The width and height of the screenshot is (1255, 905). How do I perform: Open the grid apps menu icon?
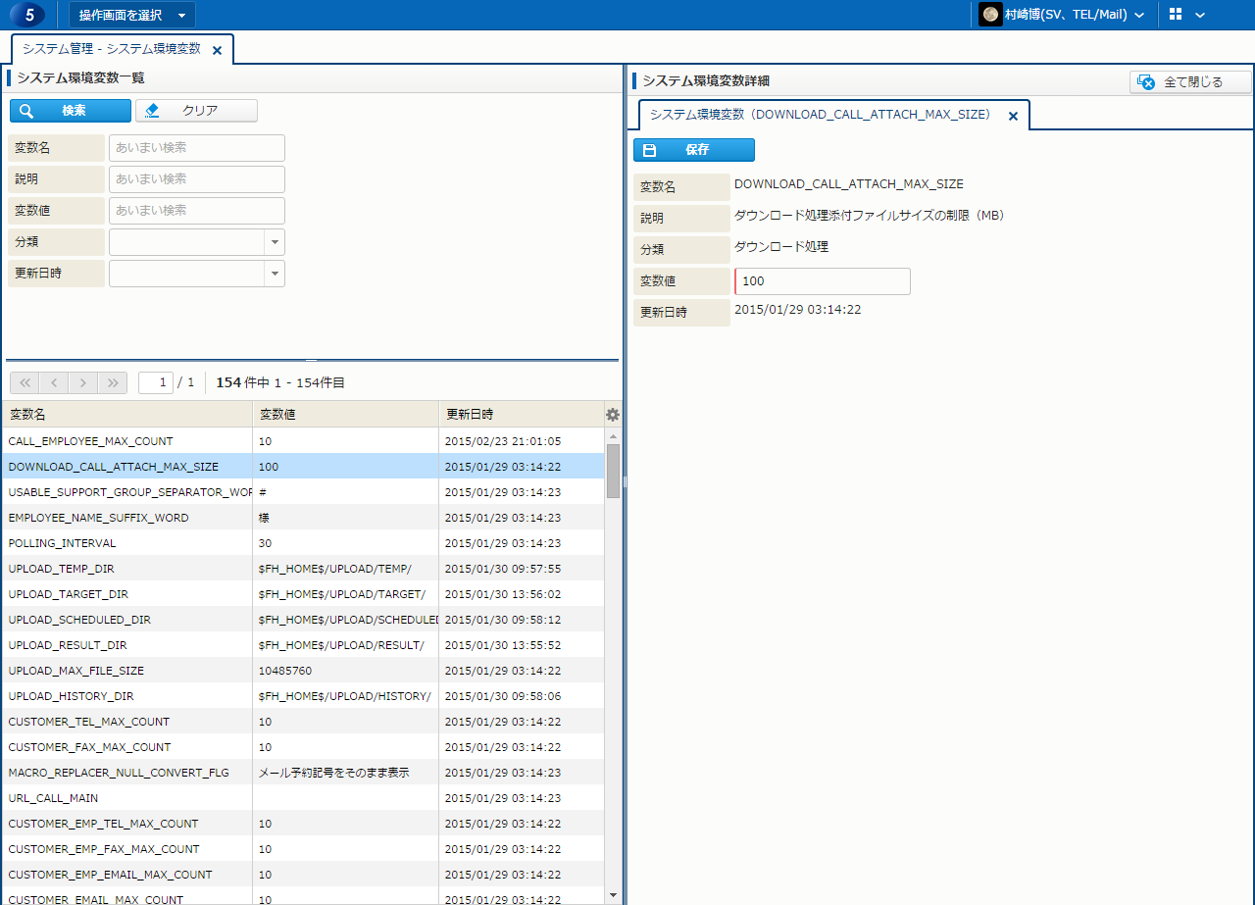(x=1176, y=15)
